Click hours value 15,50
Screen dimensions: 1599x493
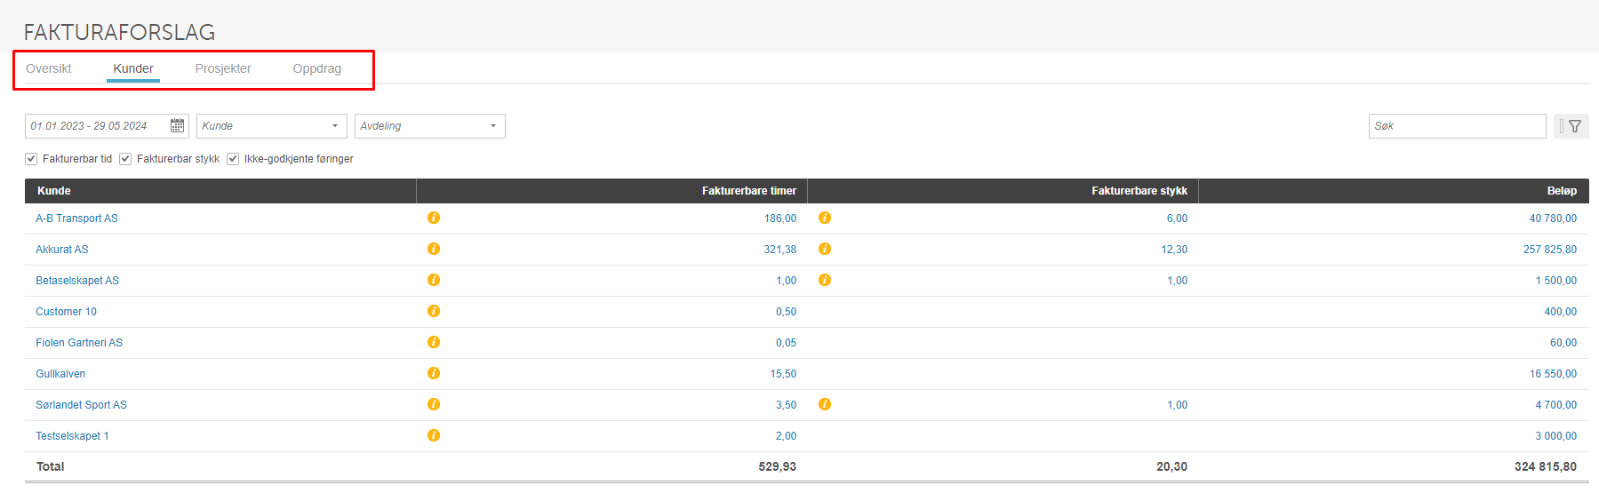pos(783,374)
